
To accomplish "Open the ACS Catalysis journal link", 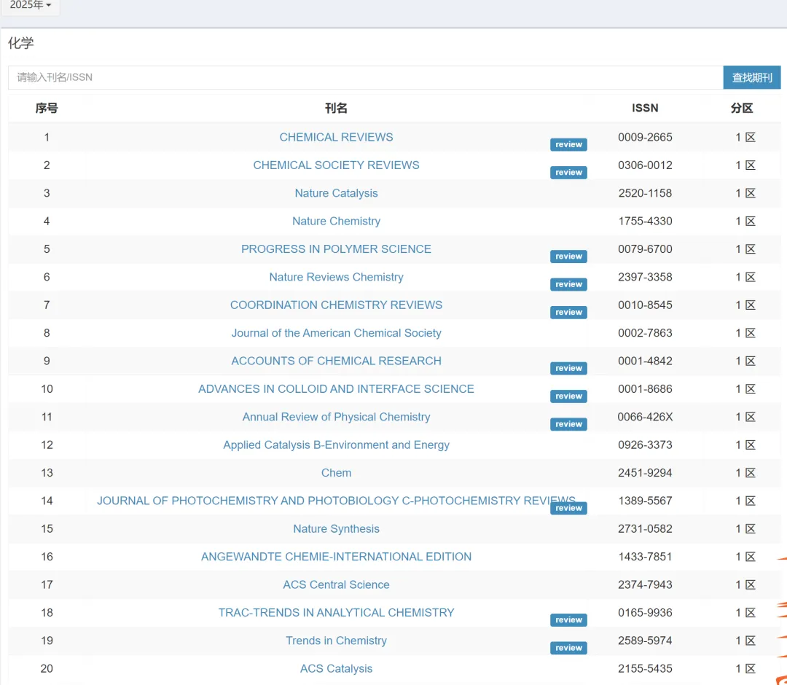I will pyautogui.click(x=336, y=668).
